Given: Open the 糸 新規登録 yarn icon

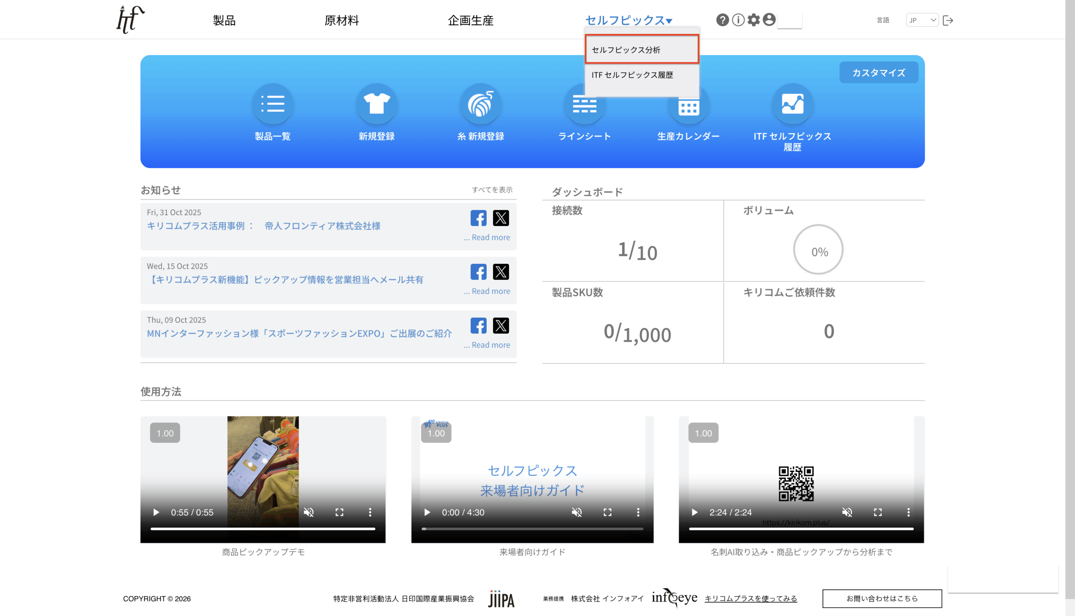Looking at the screenshot, I should (x=481, y=104).
